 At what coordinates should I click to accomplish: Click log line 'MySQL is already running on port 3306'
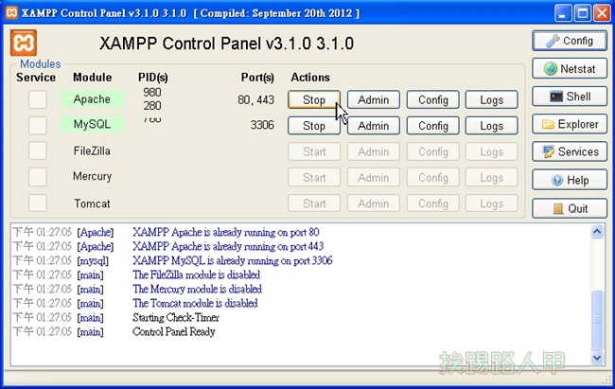coord(233,260)
